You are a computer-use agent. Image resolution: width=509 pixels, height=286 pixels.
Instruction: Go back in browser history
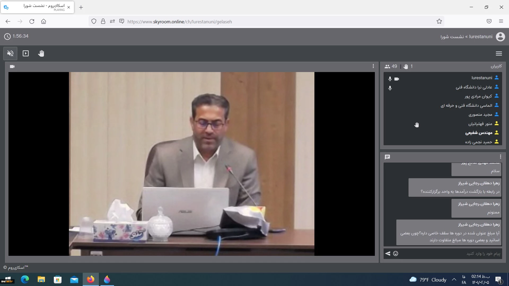pyautogui.click(x=8, y=21)
